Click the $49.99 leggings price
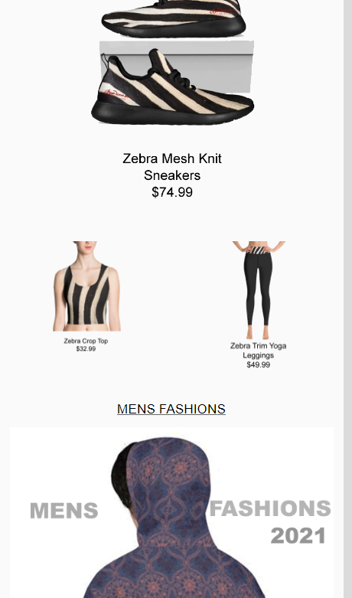 [x=259, y=364]
